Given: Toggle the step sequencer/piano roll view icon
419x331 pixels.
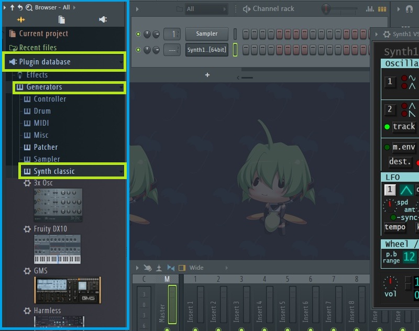Looking at the screenshot, I should click(382, 9).
